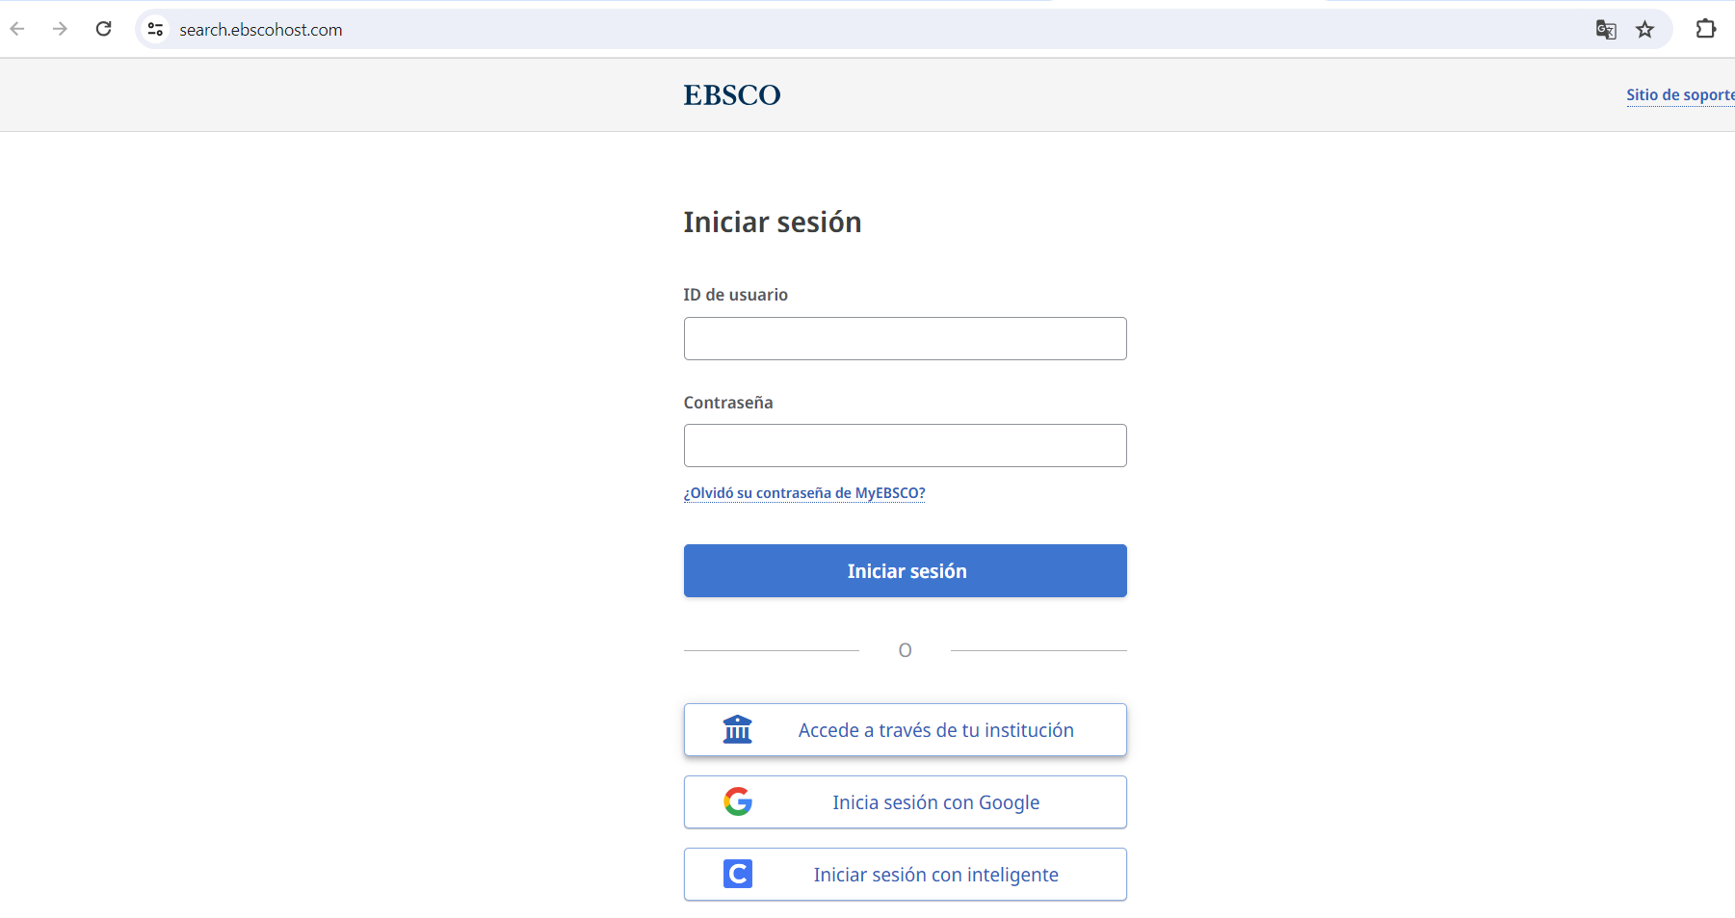1735x918 pixels.
Task: Open site information icon in address bar
Action: tap(155, 29)
